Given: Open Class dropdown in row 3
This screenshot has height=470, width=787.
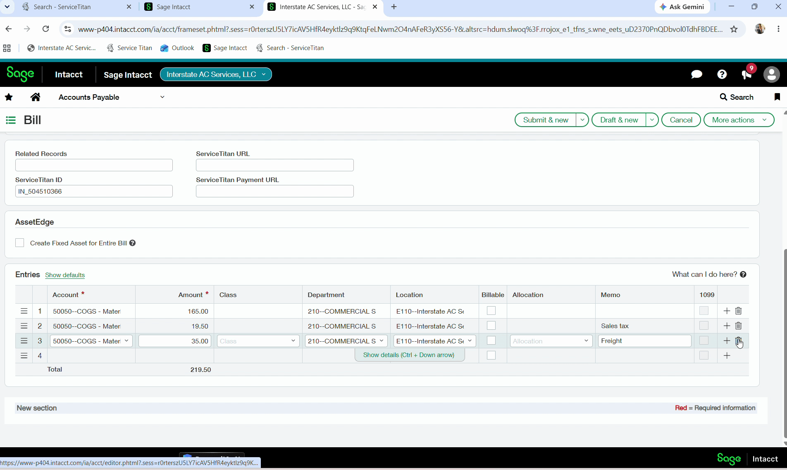Looking at the screenshot, I should pyautogui.click(x=293, y=341).
